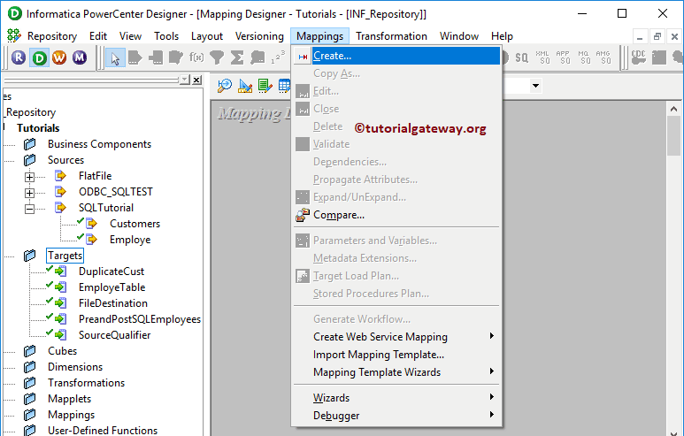Select the Targets folder node

click(65, 256)
